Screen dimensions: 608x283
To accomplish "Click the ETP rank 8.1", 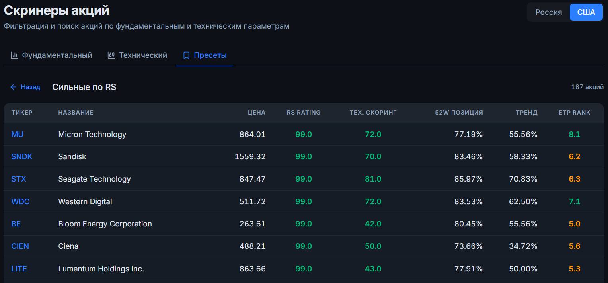I will (575, 135).
